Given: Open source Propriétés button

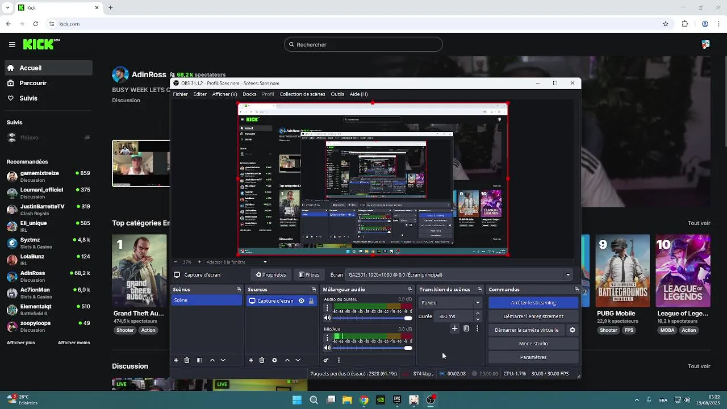Looking at the screenshot, I should coord(271,275).
